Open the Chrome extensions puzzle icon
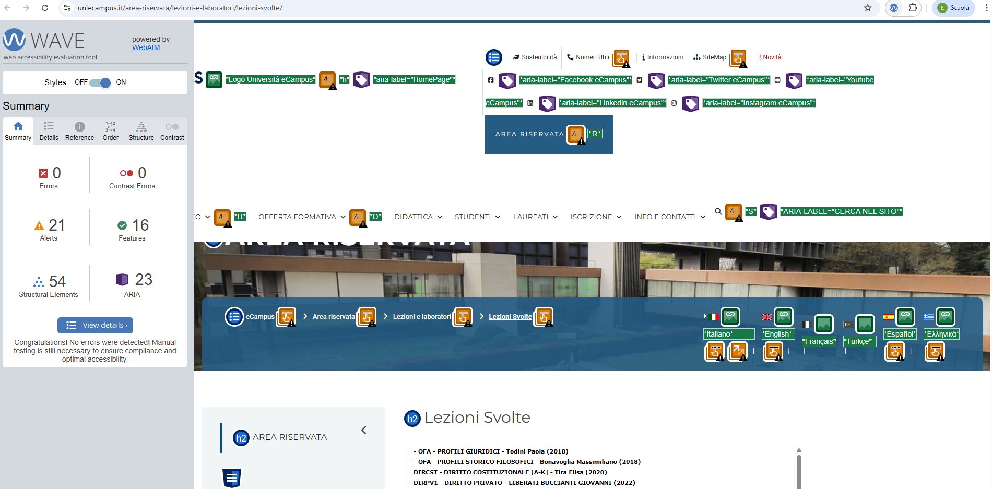The width and height of the screenshot is (992, 489). [x=913, y=8]
